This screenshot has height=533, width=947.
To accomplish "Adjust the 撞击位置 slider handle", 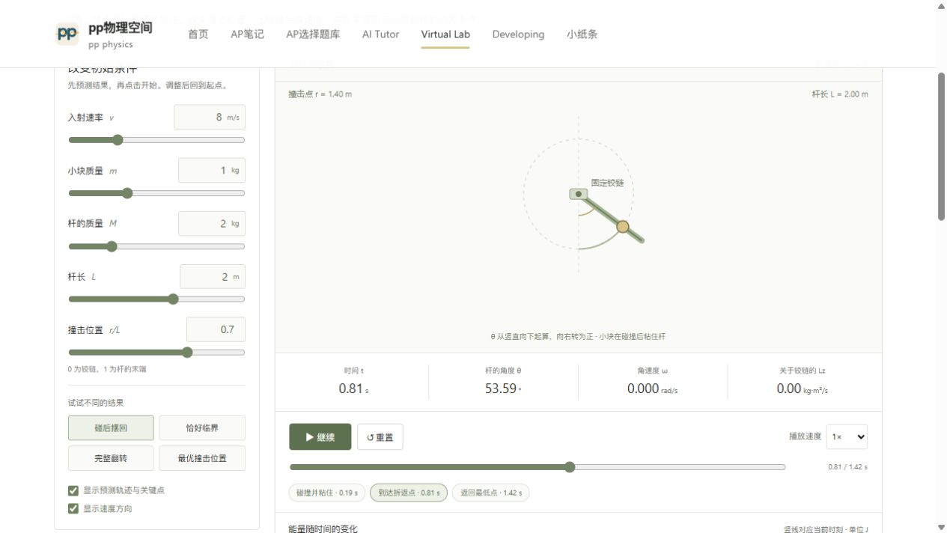I will [x=187, y=353].
